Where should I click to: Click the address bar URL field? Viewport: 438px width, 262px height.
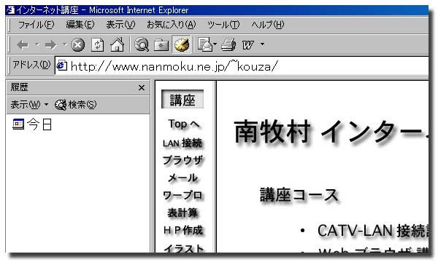(x=242, y=66)
